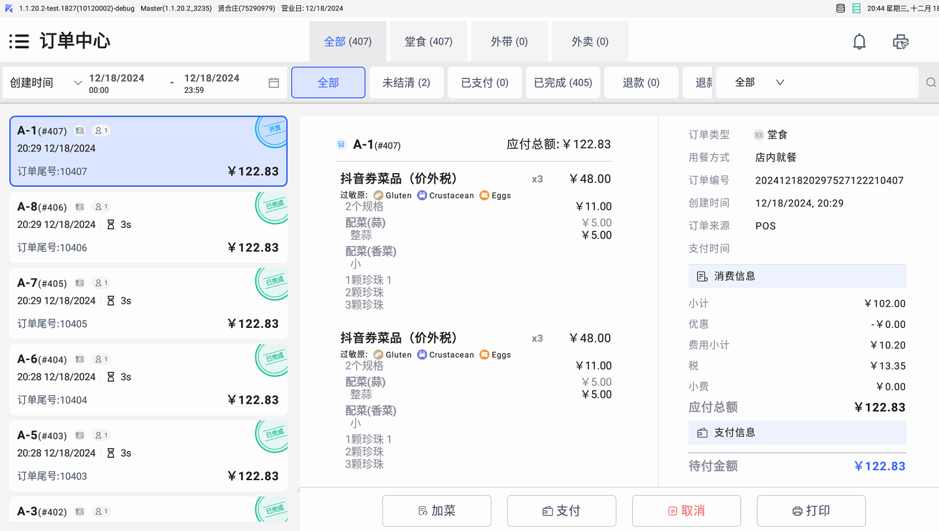This screenshot has width=939, height=531.
Task: Click the 订单中心 page title
Action: coord(75,41)
